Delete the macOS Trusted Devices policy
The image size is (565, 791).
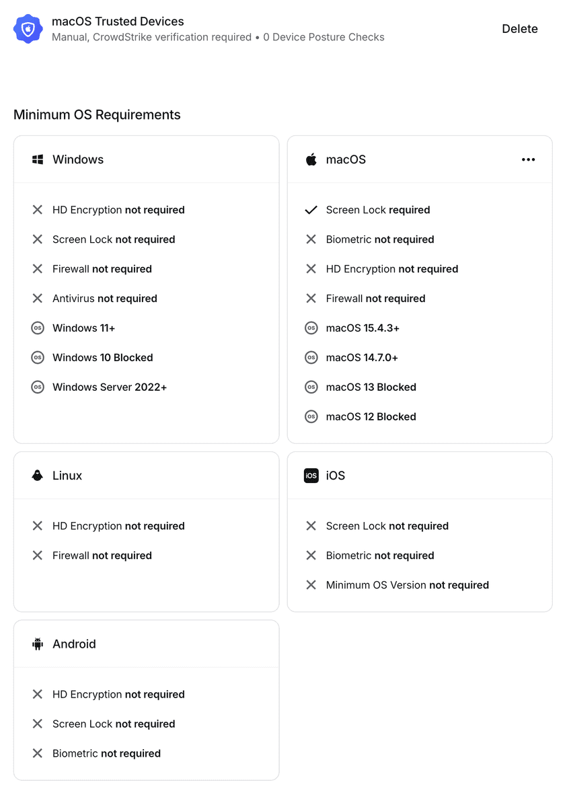coord(519,29)
